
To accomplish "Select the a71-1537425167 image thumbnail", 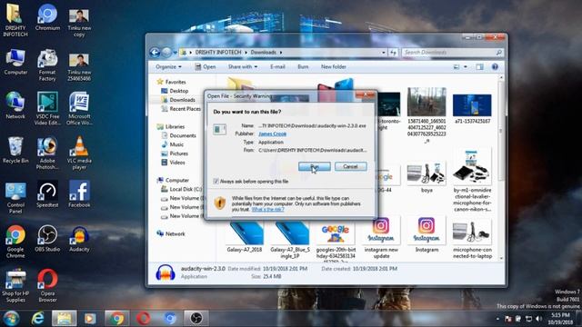I will [472, 108].
